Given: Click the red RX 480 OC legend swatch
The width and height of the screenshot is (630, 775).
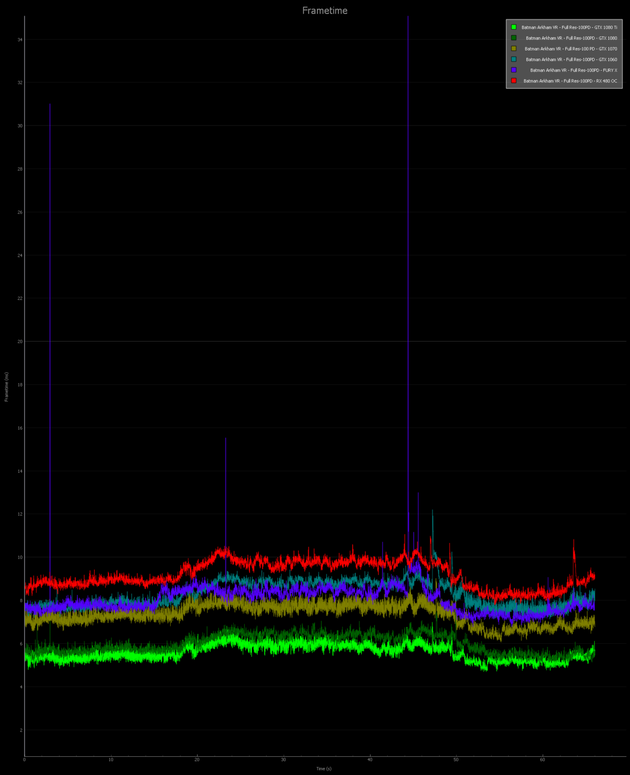Looking at the screenshot, I should [x=513, y=81].
